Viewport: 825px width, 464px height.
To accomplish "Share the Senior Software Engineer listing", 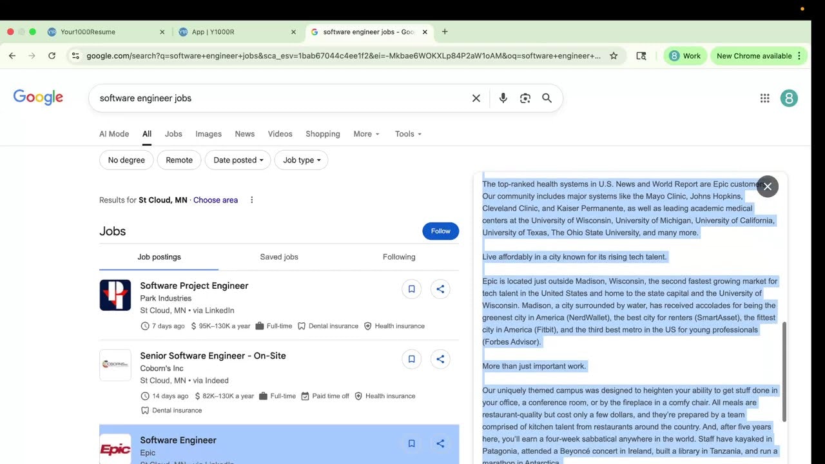I will coord(440,359).
